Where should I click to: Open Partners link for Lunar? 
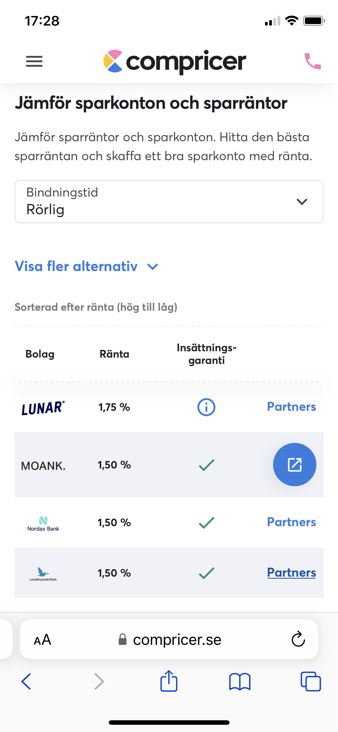click(x=291, y=407)
